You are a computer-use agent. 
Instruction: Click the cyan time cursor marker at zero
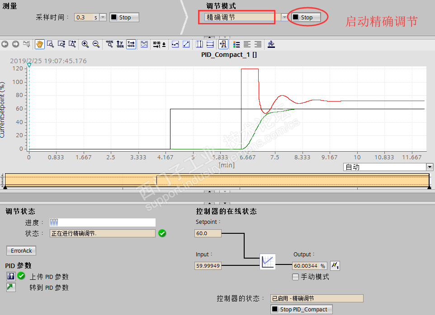29,65
